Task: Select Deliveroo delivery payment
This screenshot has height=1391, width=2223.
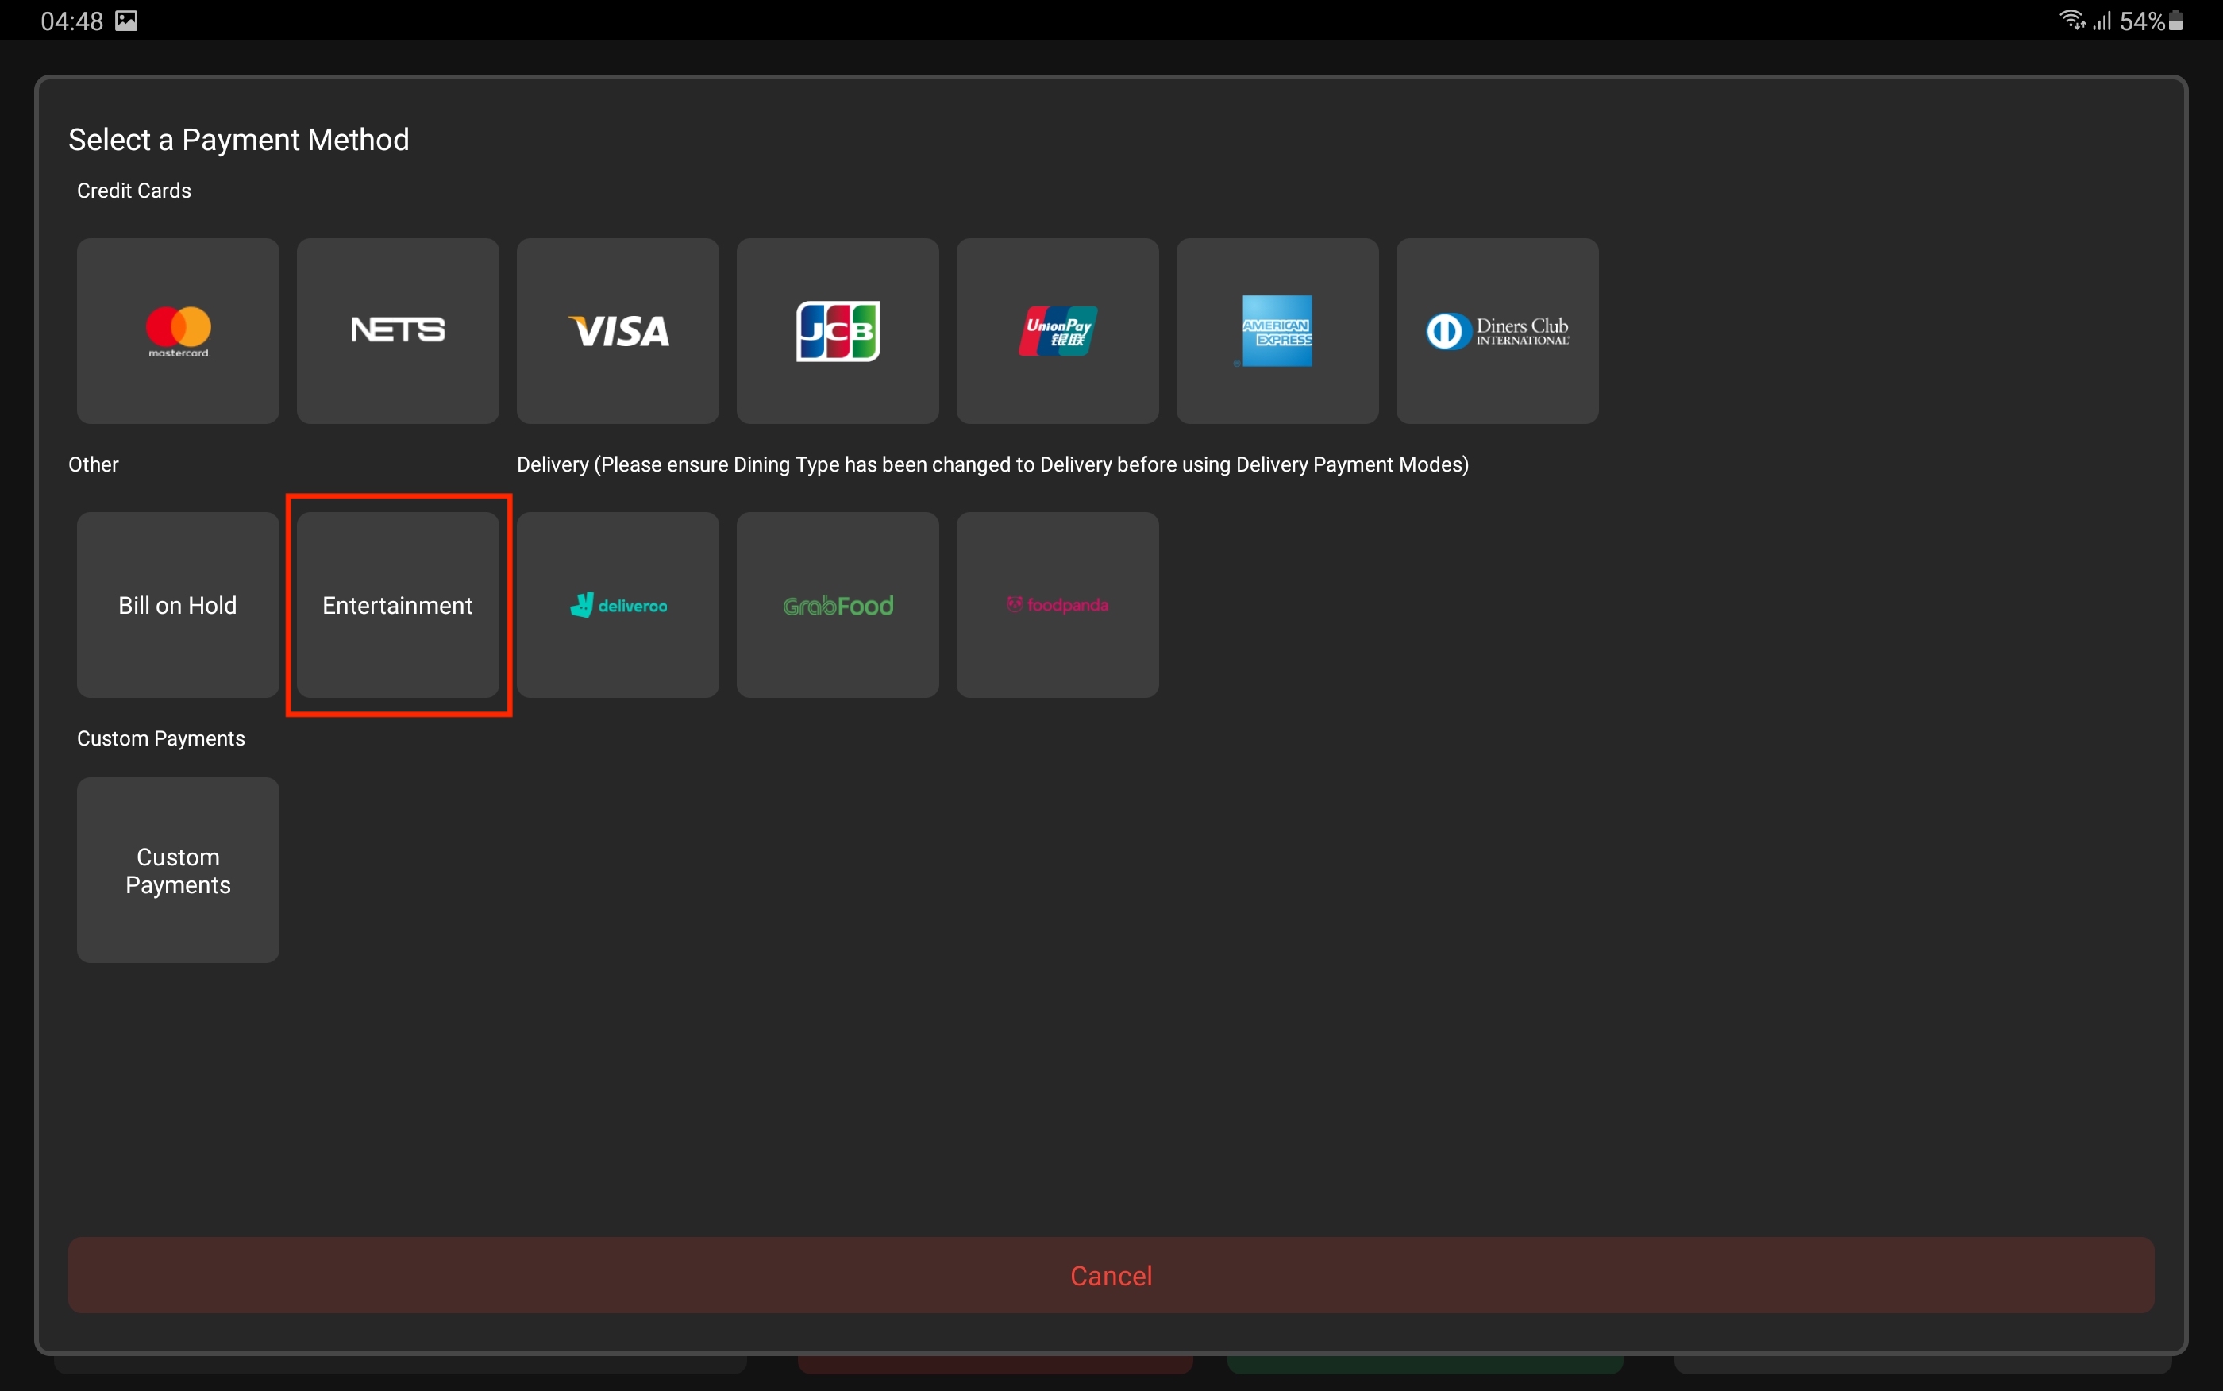Action: (x=617, y=605)
